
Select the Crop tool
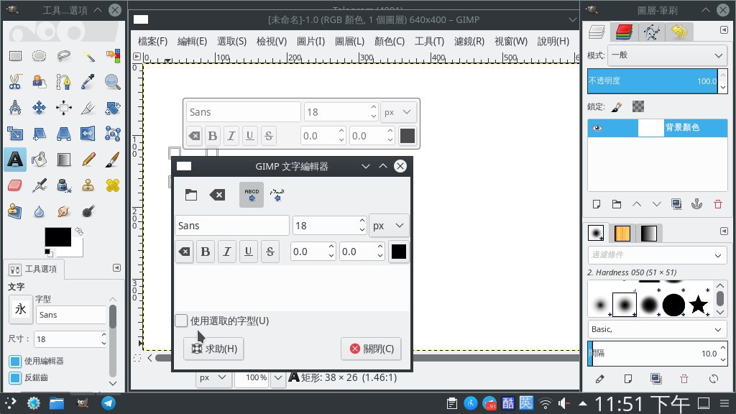point(88,108)
